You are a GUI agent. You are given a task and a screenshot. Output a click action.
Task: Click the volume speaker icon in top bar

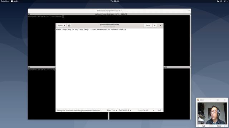point(221,1)
